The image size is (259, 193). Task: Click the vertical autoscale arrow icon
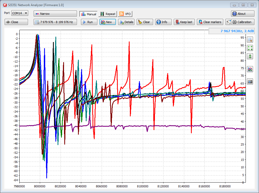tap(250, 56)
